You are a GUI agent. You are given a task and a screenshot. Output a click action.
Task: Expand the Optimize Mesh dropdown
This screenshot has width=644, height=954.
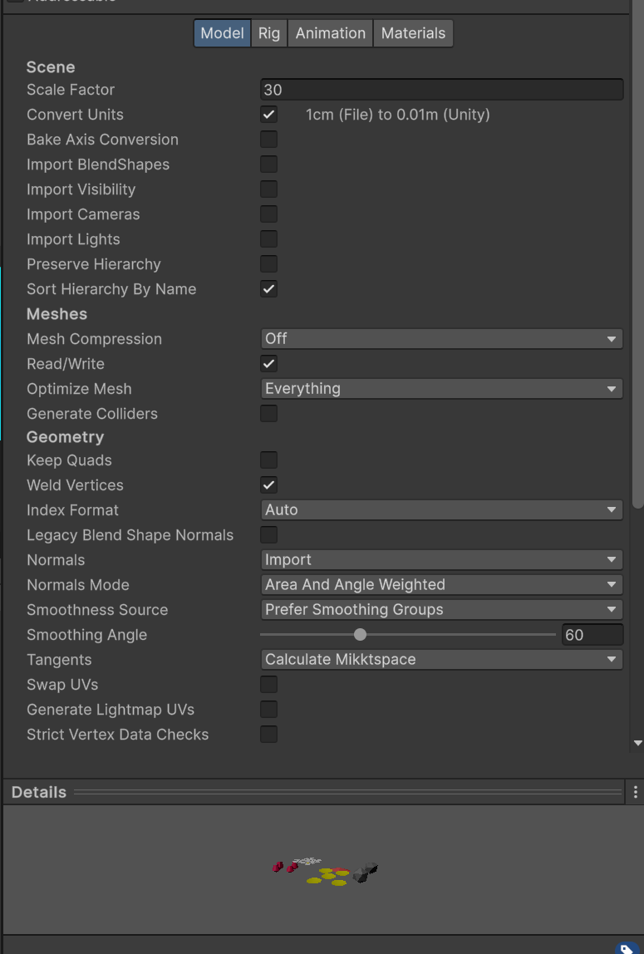click(441, 389)
